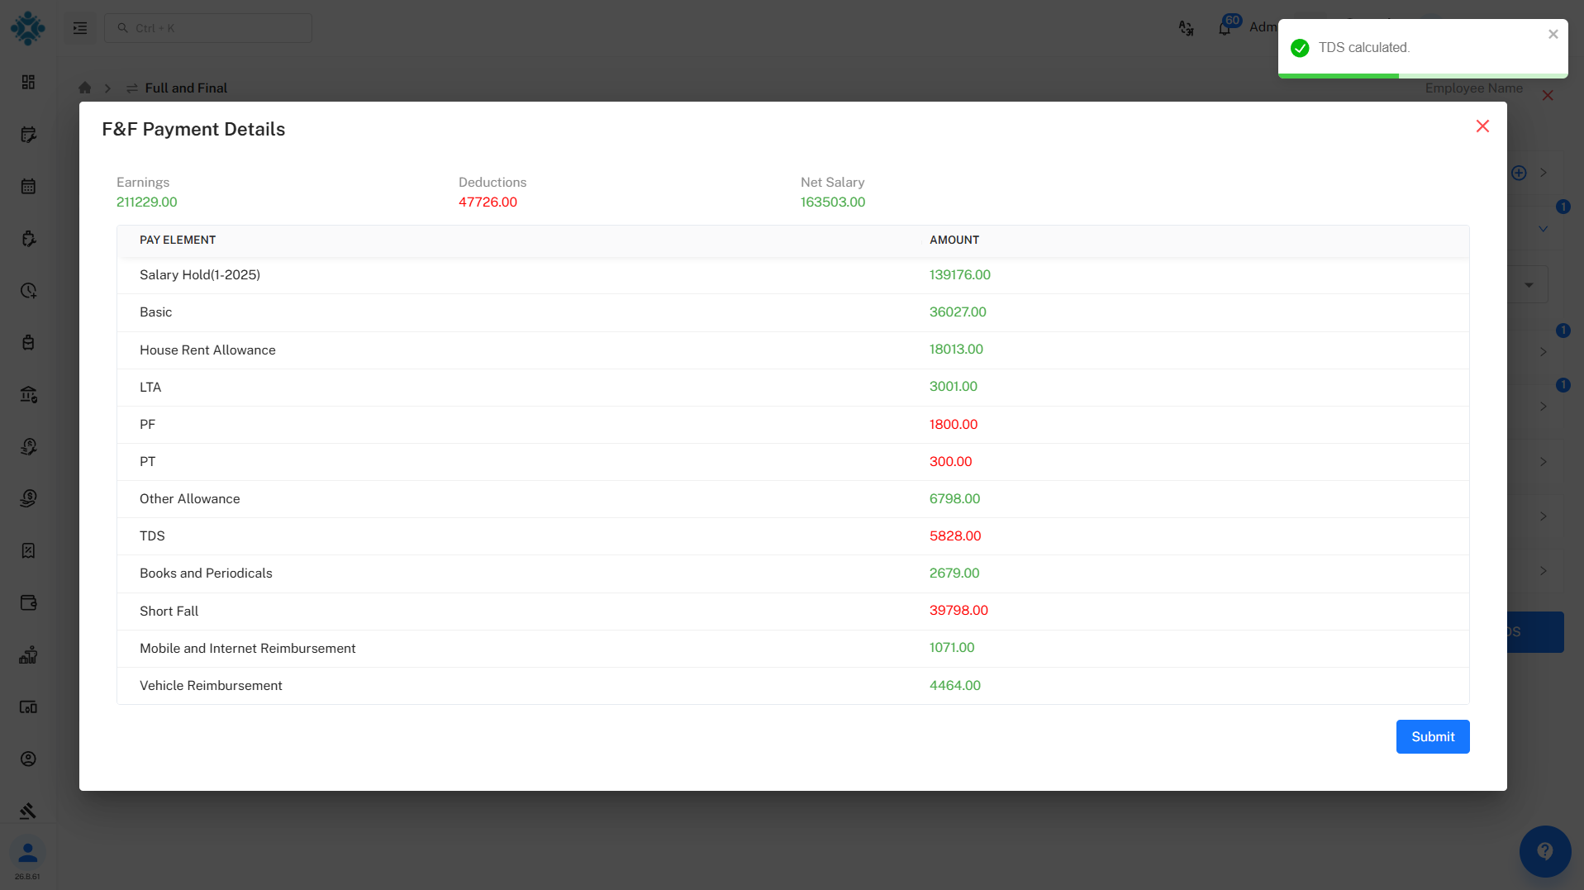Select the Vehicle Reimbursement row
1584x890 pixels.
tap(792, 686)
